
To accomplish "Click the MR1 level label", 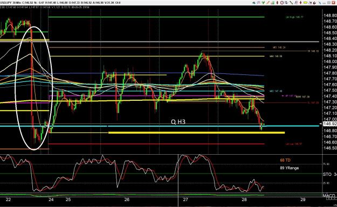I will pos(279,47).
